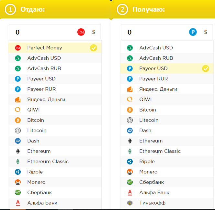This screenshot has width=215, height=210.
Task: Click the dollar sign in the Отдаю amount box
Action: 94,32
